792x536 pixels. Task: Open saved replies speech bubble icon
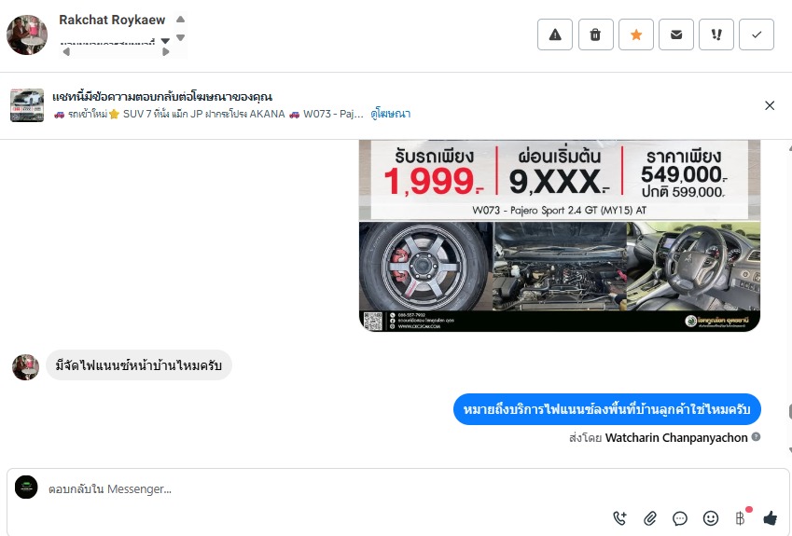[x=680, y=518]
